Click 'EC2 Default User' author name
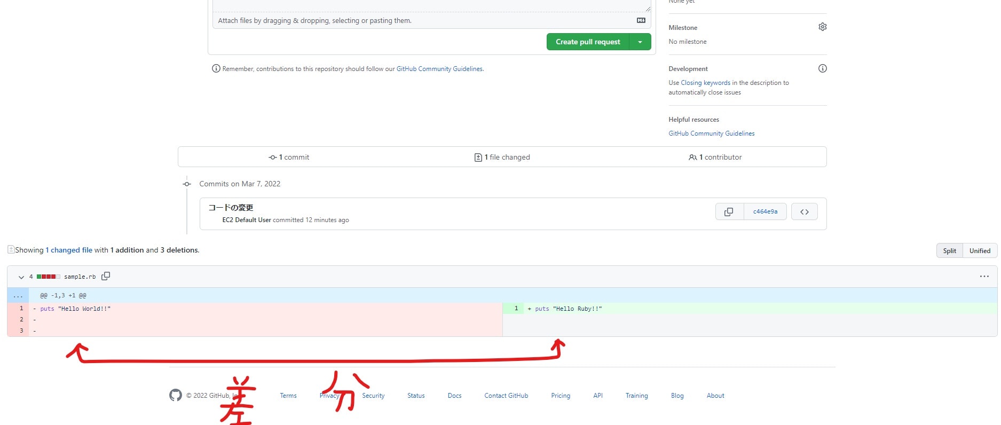 click(247, 220)
